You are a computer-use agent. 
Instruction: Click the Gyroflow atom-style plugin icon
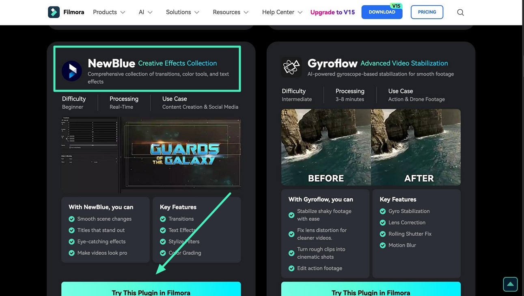coord(291,66)
